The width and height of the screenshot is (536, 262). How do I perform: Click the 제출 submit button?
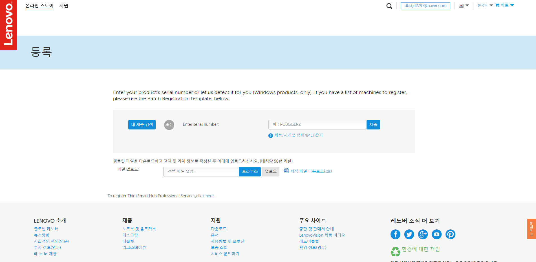373,125
